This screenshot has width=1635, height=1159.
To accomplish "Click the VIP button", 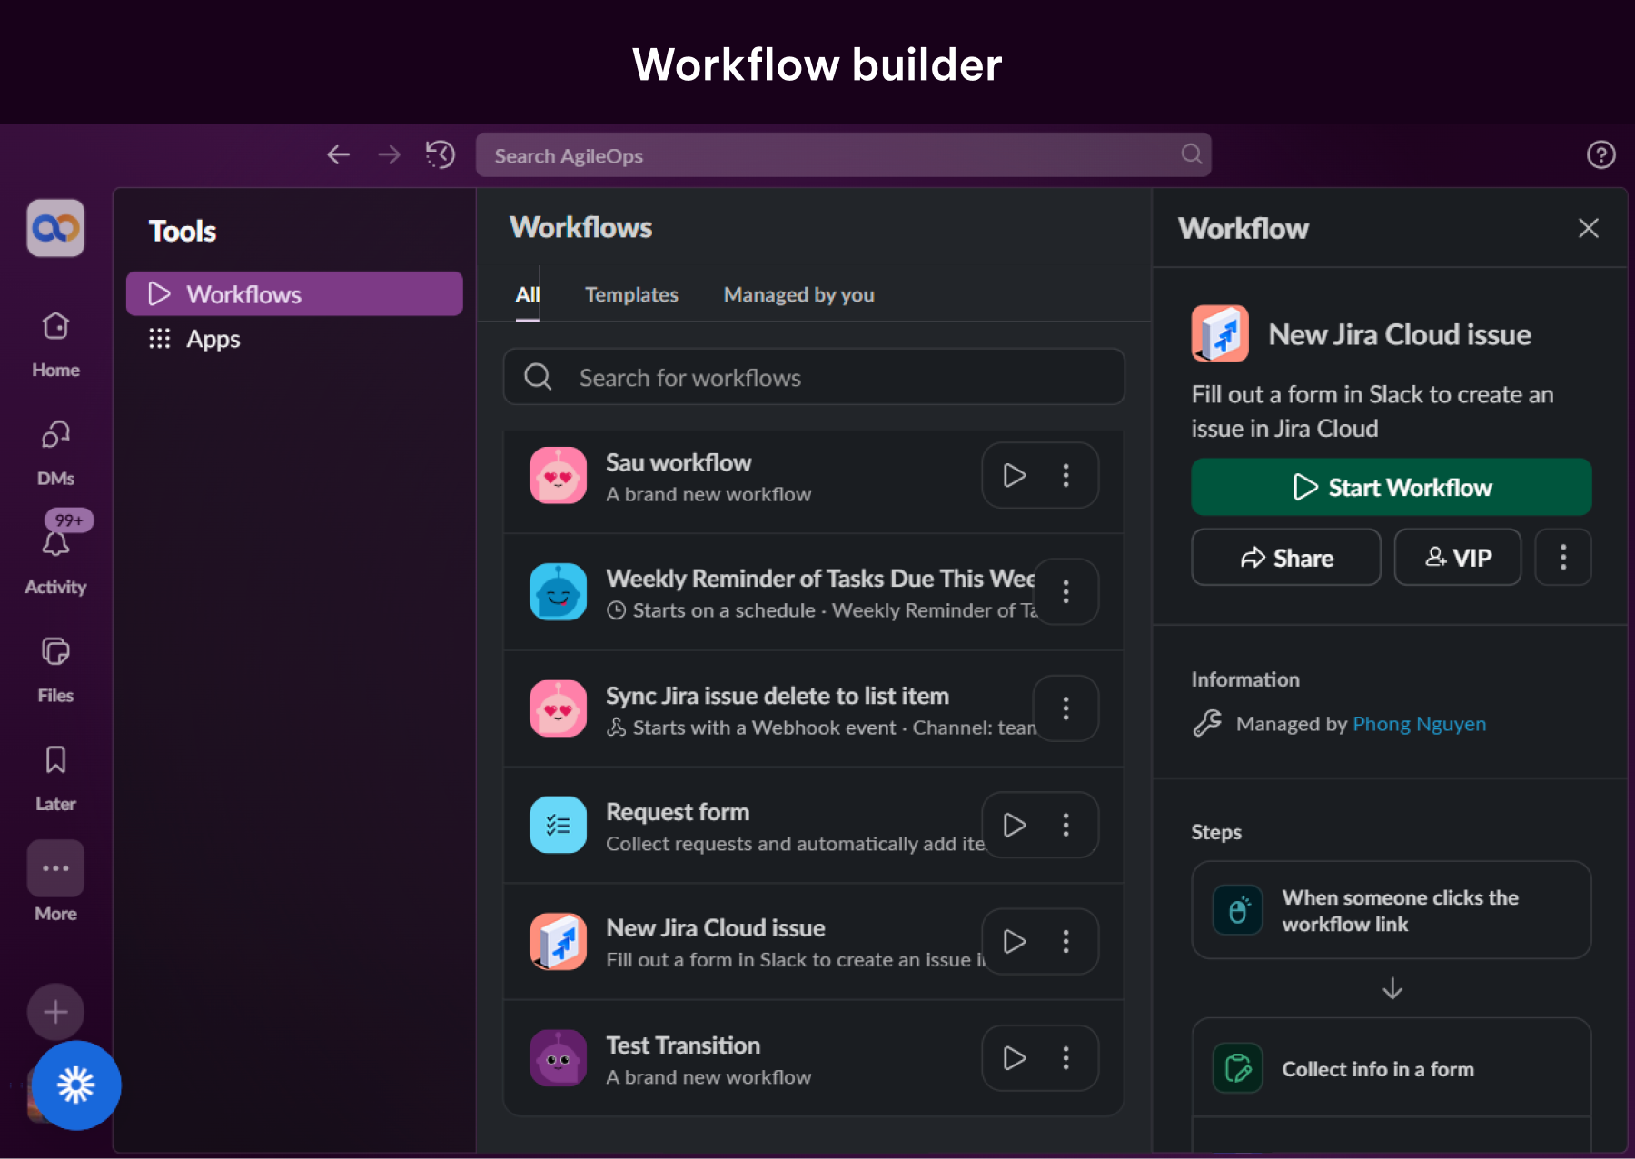I will [1458, 557].
